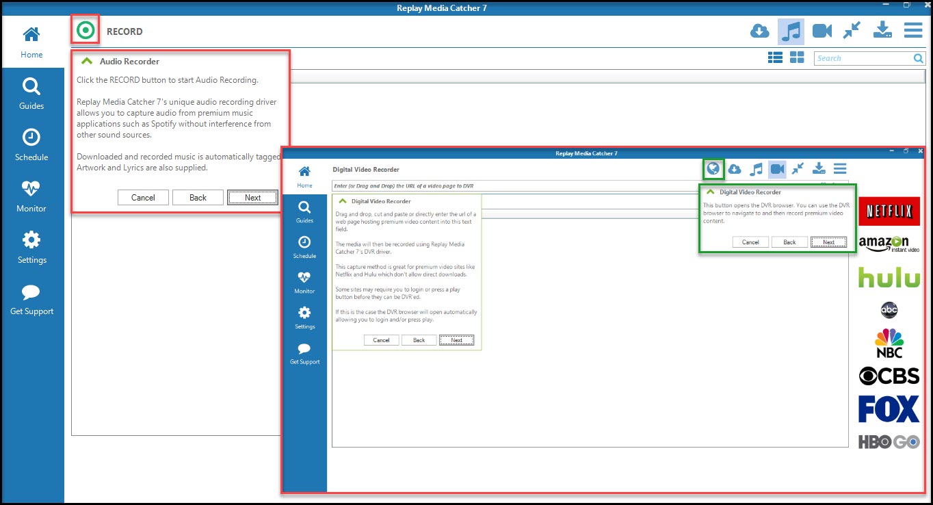
Task: Click the converging arrows icon in main toolbar
Action: [x=852, y=31]
